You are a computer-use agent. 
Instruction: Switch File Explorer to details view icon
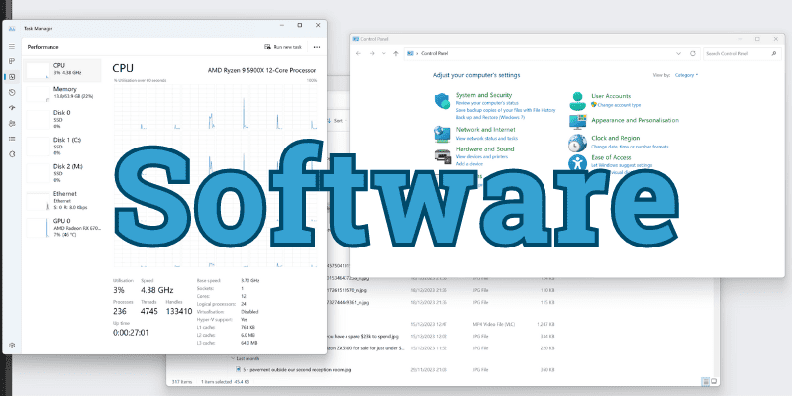point(705,381)
